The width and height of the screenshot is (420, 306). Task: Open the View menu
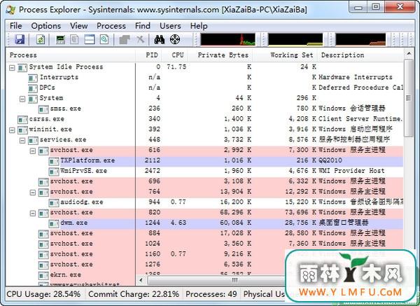tap(78, 26)
